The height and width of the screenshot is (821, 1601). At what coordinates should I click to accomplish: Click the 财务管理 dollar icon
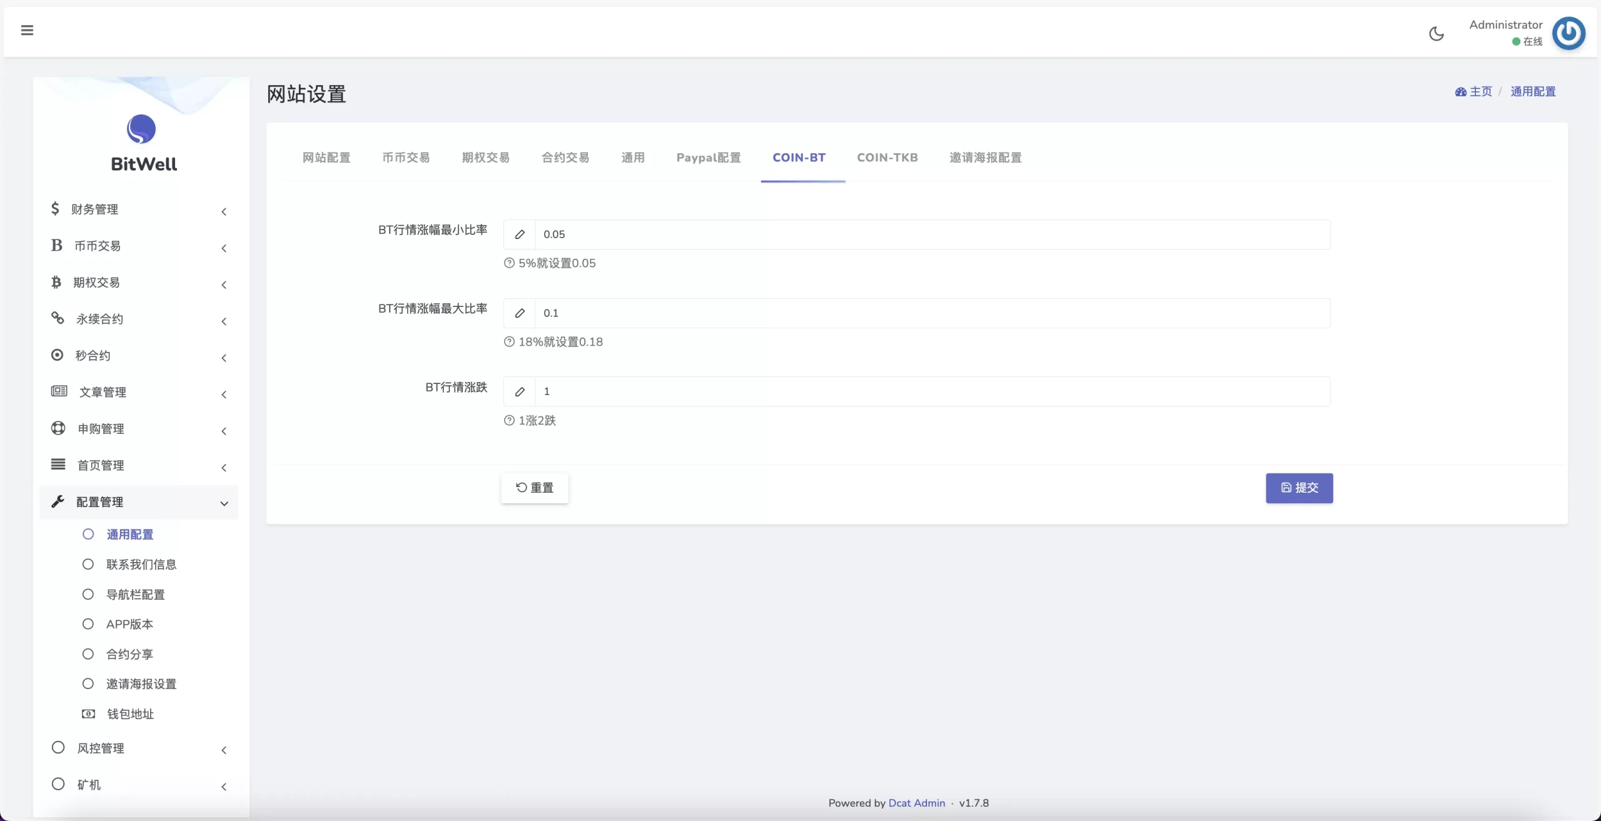56,208
